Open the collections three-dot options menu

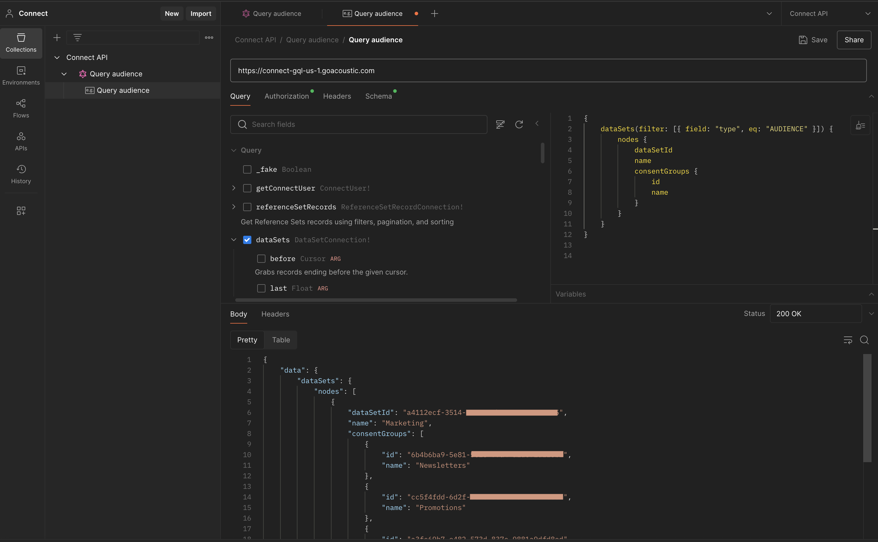(x=209, y=38)
